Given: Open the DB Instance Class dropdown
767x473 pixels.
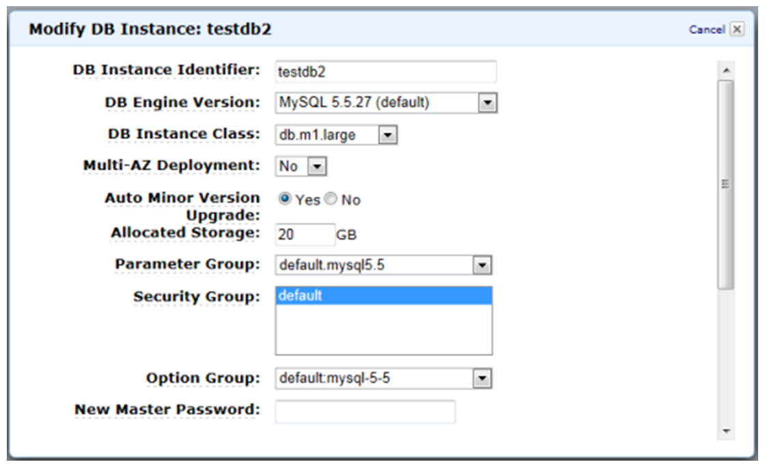Looking at the screenshot, I should (336, 135).
